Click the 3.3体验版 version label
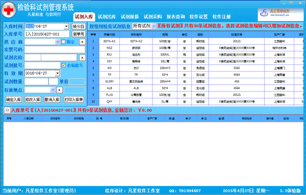 [290, 191]
